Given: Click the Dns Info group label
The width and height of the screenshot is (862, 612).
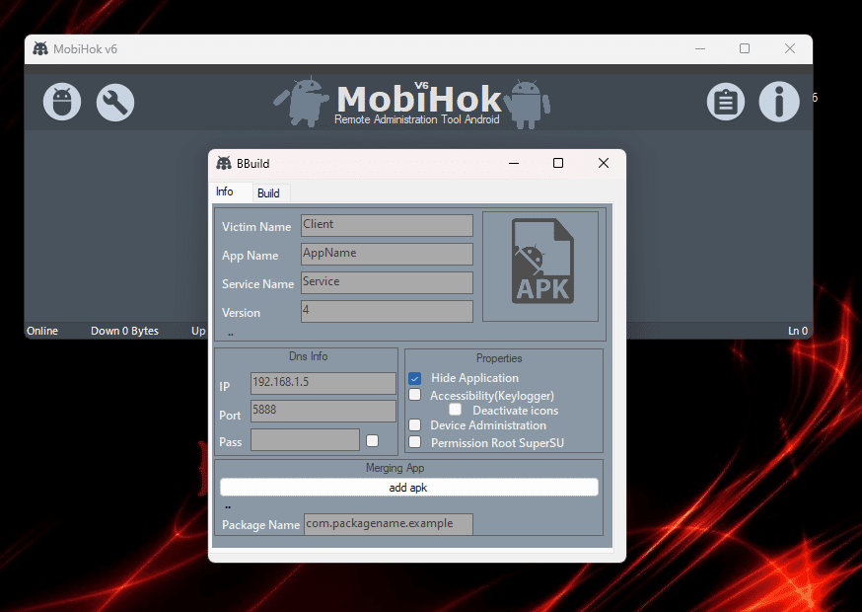Looking at the screenshot, I should coord(308,356).
